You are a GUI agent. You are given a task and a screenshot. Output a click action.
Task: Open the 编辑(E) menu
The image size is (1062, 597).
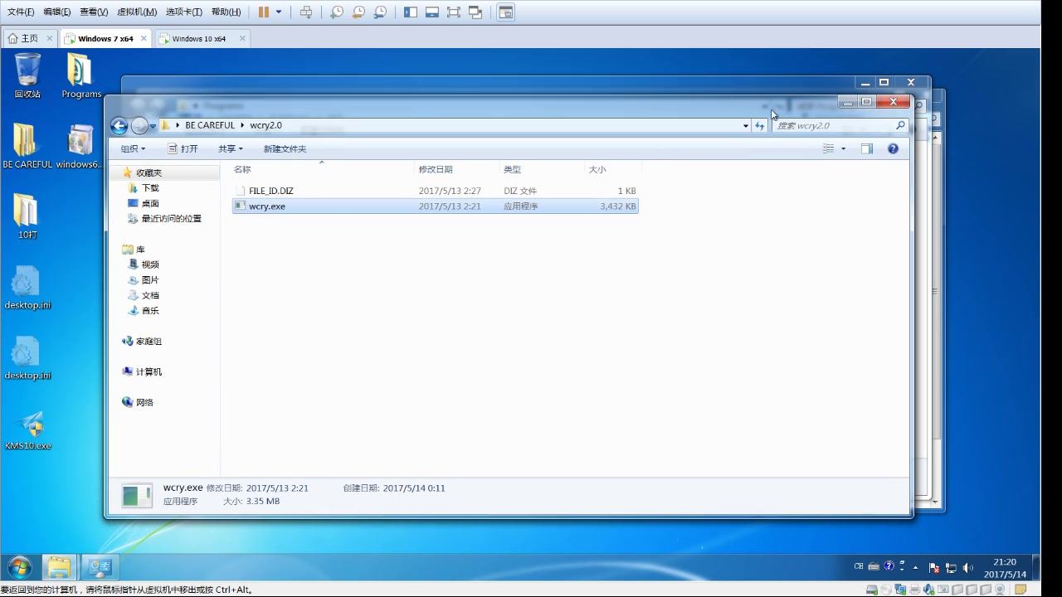57,12
